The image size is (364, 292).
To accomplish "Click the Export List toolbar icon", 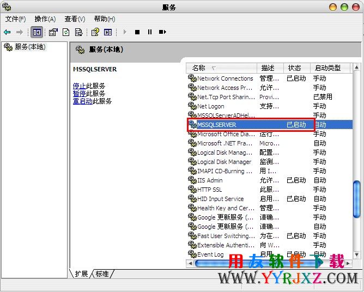I will click(78, 32).
